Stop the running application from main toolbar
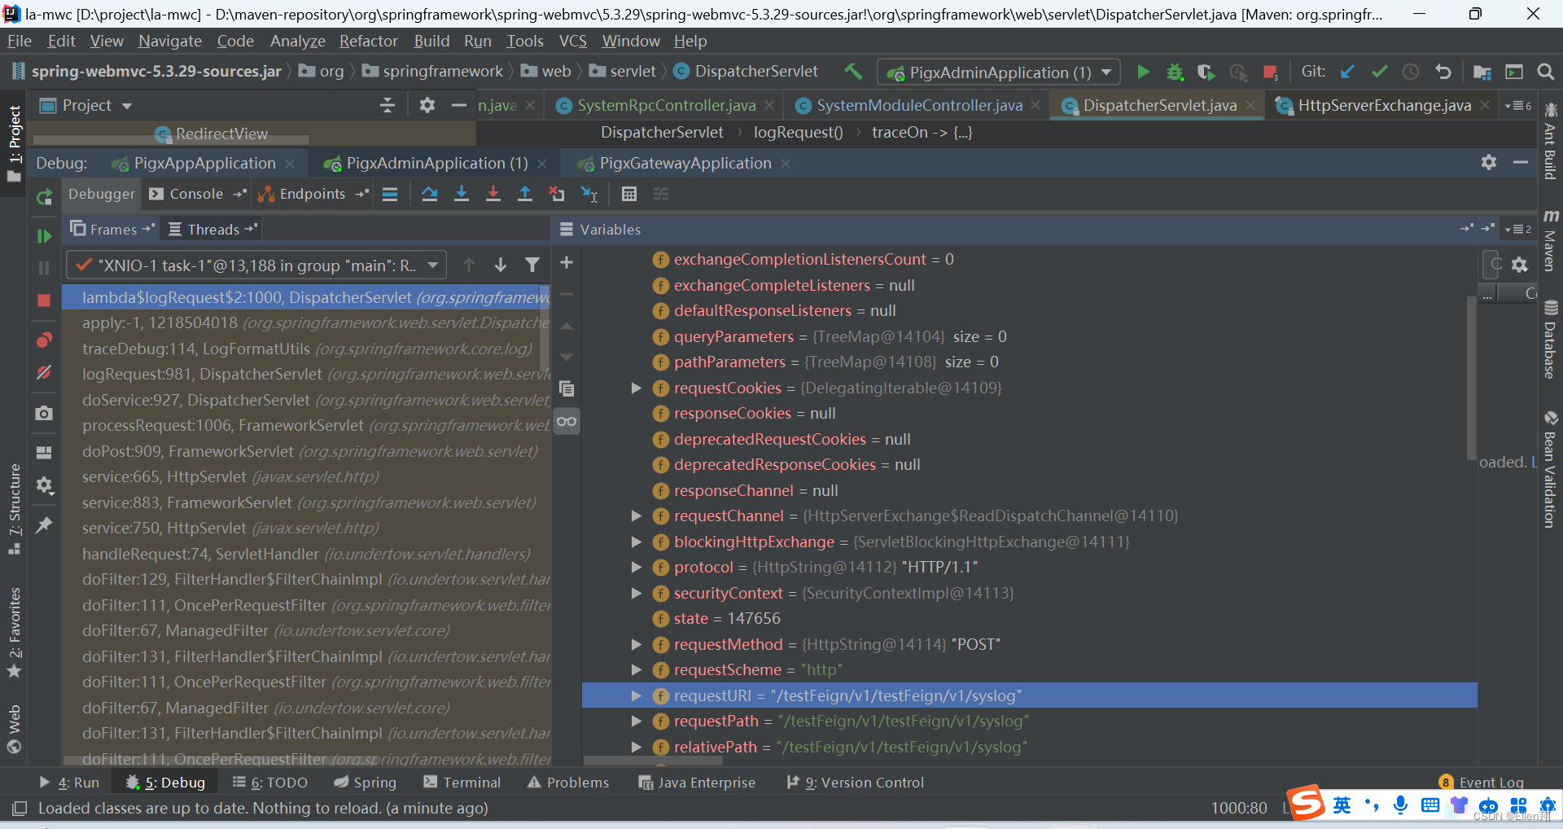The image size is (1563, 829). 1270,72
